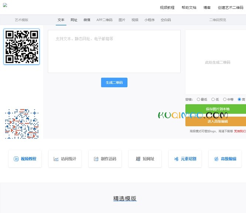The image size is (246, 213).
Task: Switch to the 图片 tab
Action: point(122,20)
